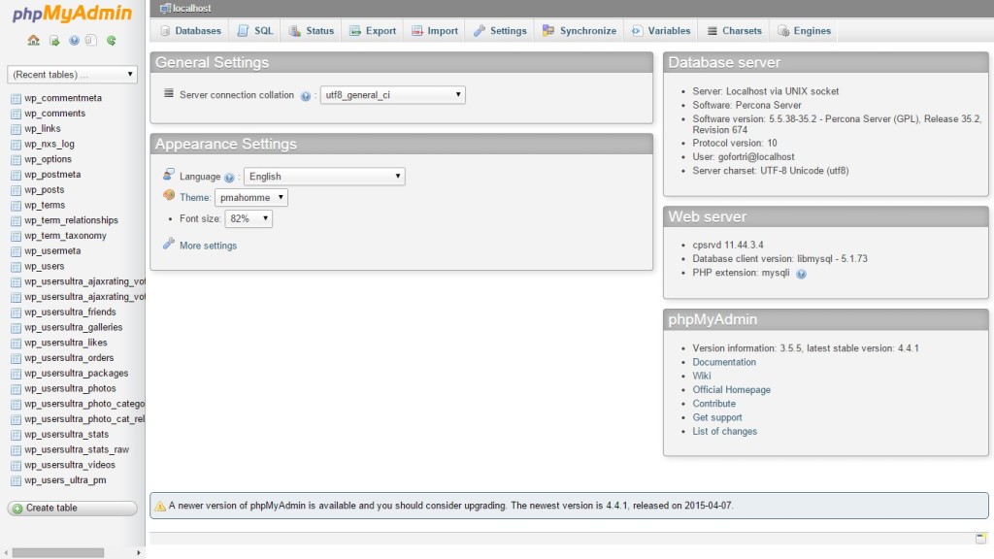994x559 pixels.
Task: Select the wp_usersultra_stats_raw table
Action: 77,450
